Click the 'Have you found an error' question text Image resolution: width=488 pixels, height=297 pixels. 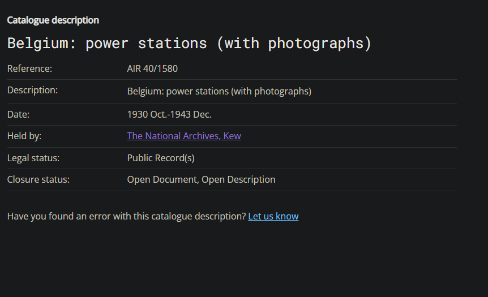click(x=126, y=216)
